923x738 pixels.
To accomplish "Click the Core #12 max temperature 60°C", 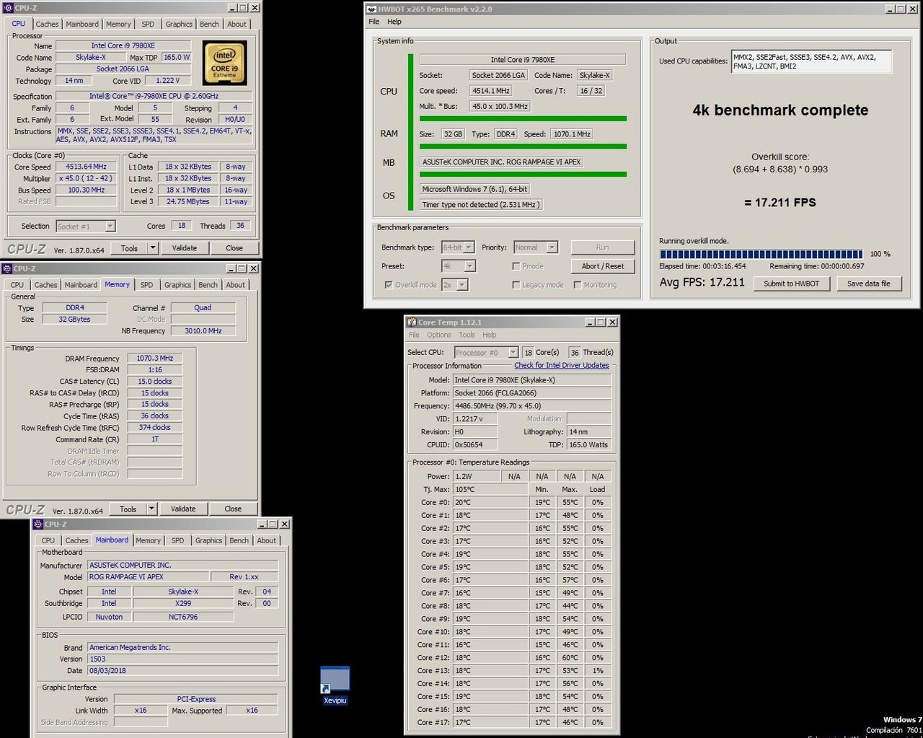I will (570, 658).
